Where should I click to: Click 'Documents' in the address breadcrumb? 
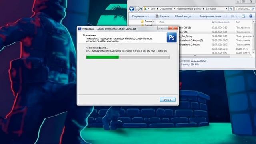[166, 9]
